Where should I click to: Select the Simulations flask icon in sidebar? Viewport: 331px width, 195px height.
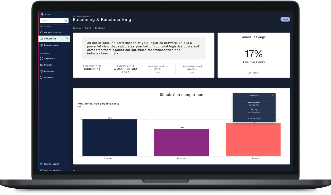pyautogui.click(x=42, y=39)
